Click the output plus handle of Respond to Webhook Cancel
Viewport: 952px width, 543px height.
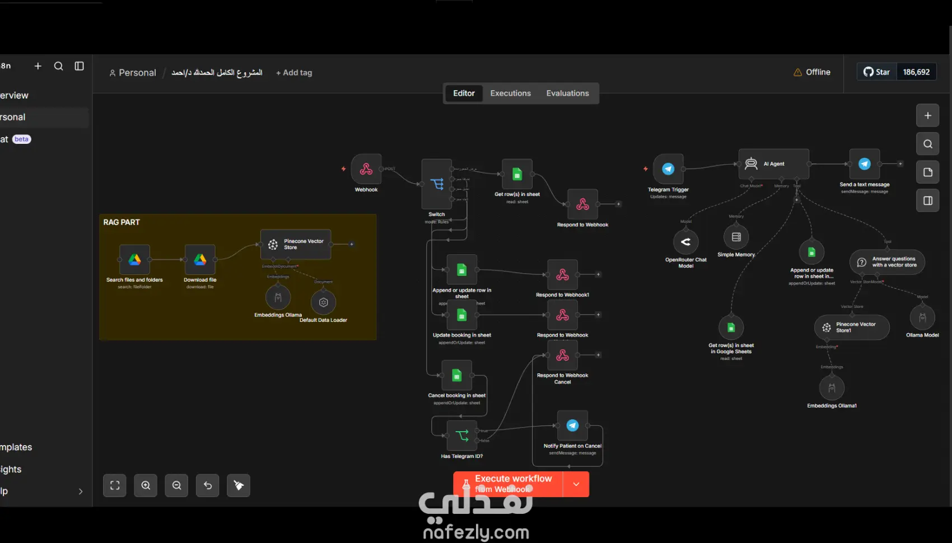[x=598, y=355]
